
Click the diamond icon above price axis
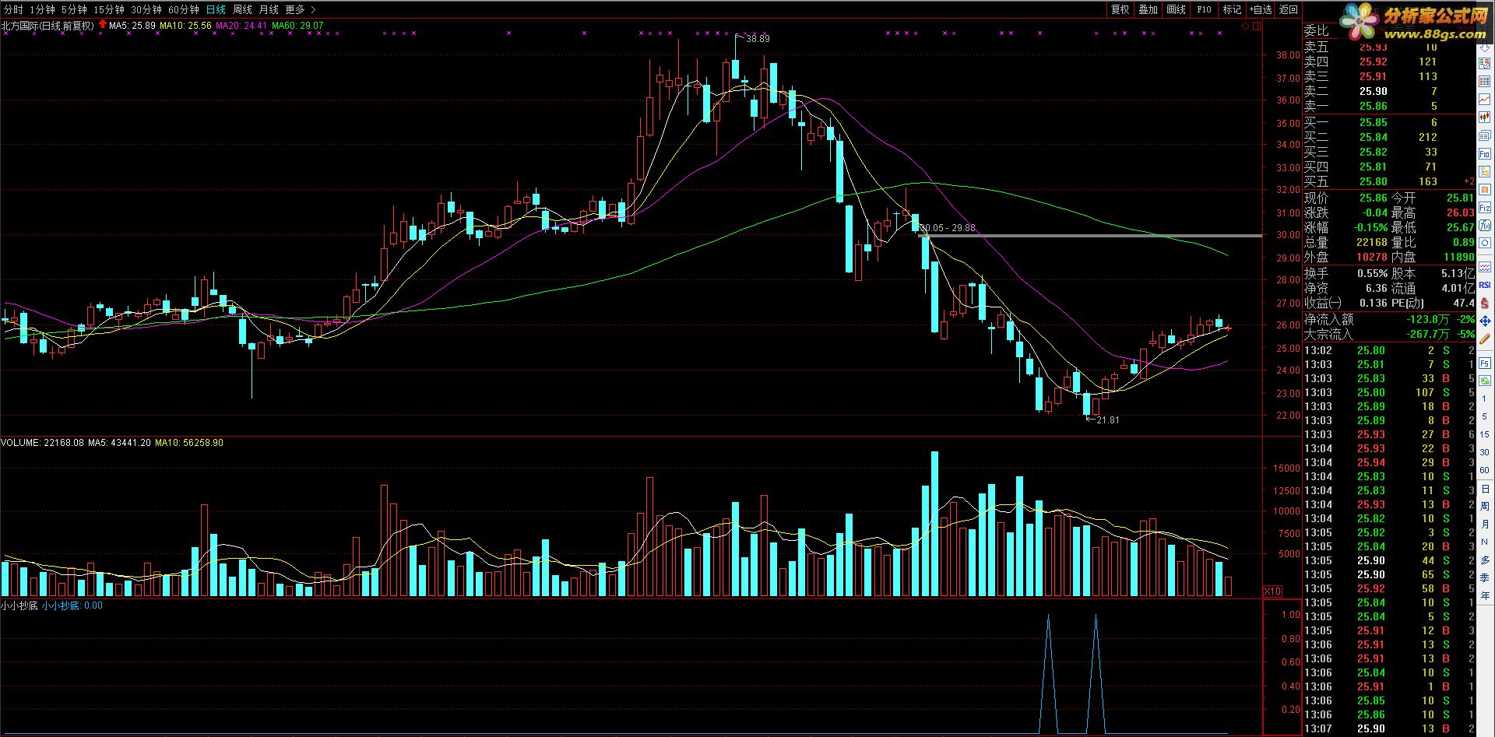click(1245, 26)
